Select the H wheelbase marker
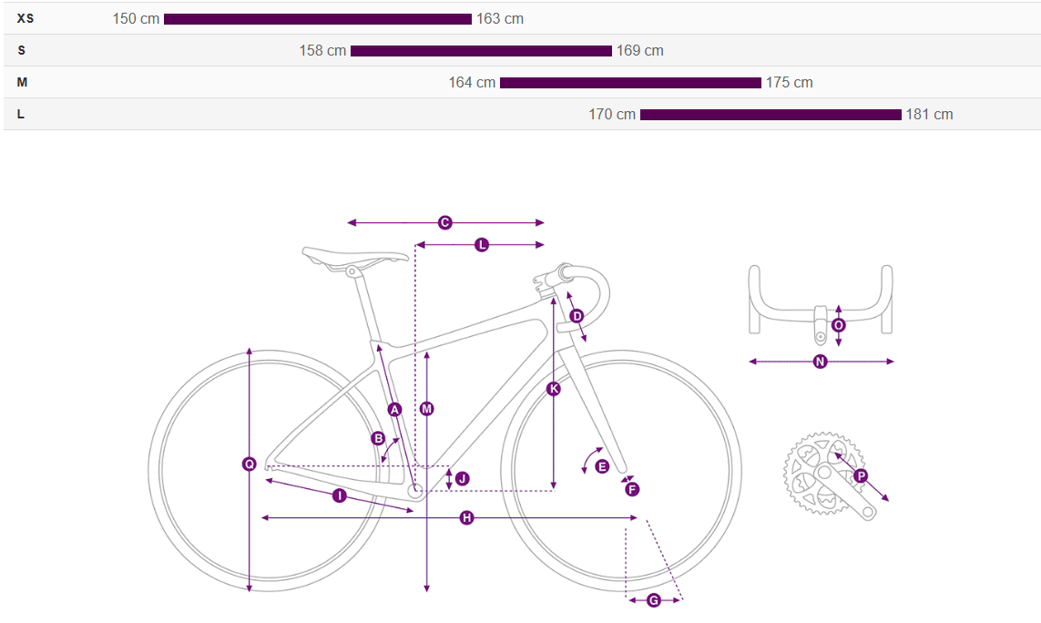Image resolution: width=1041 pixels, height=623 pixels. tap(466, 517)
